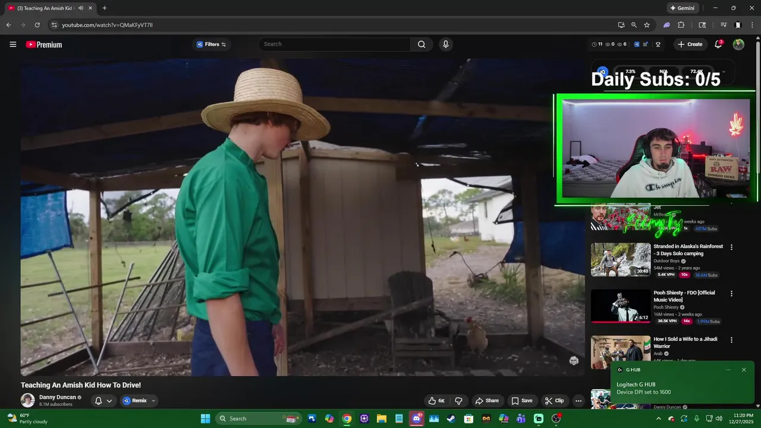
Task: Click the install app icon in address bar
Action: (x=621, y=25)
